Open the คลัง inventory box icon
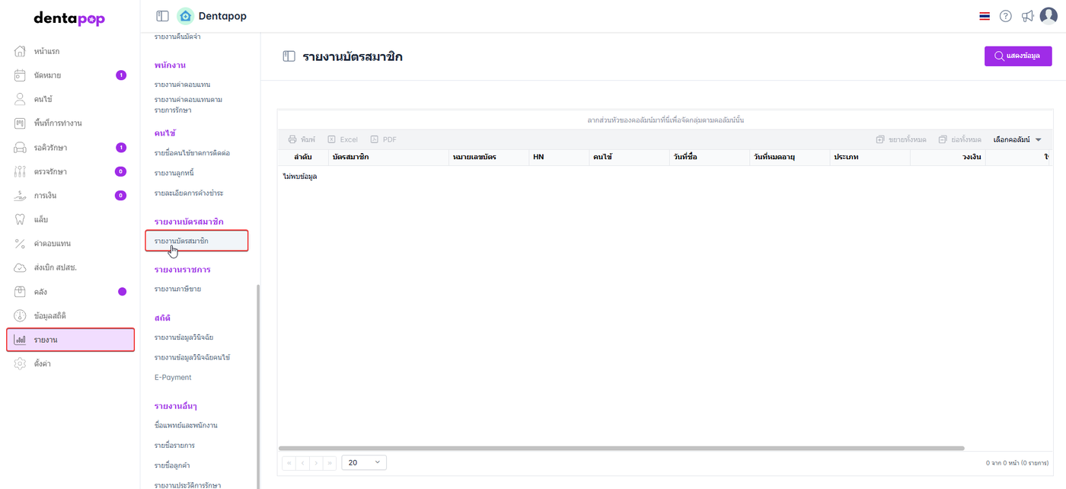The image size is (1066, 489). (21, 292)
